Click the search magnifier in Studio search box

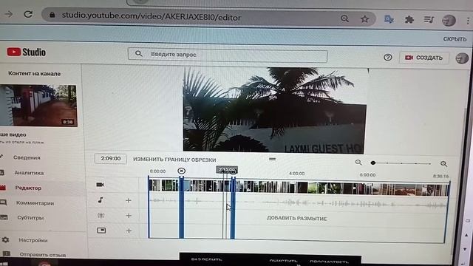coord(138,54)
